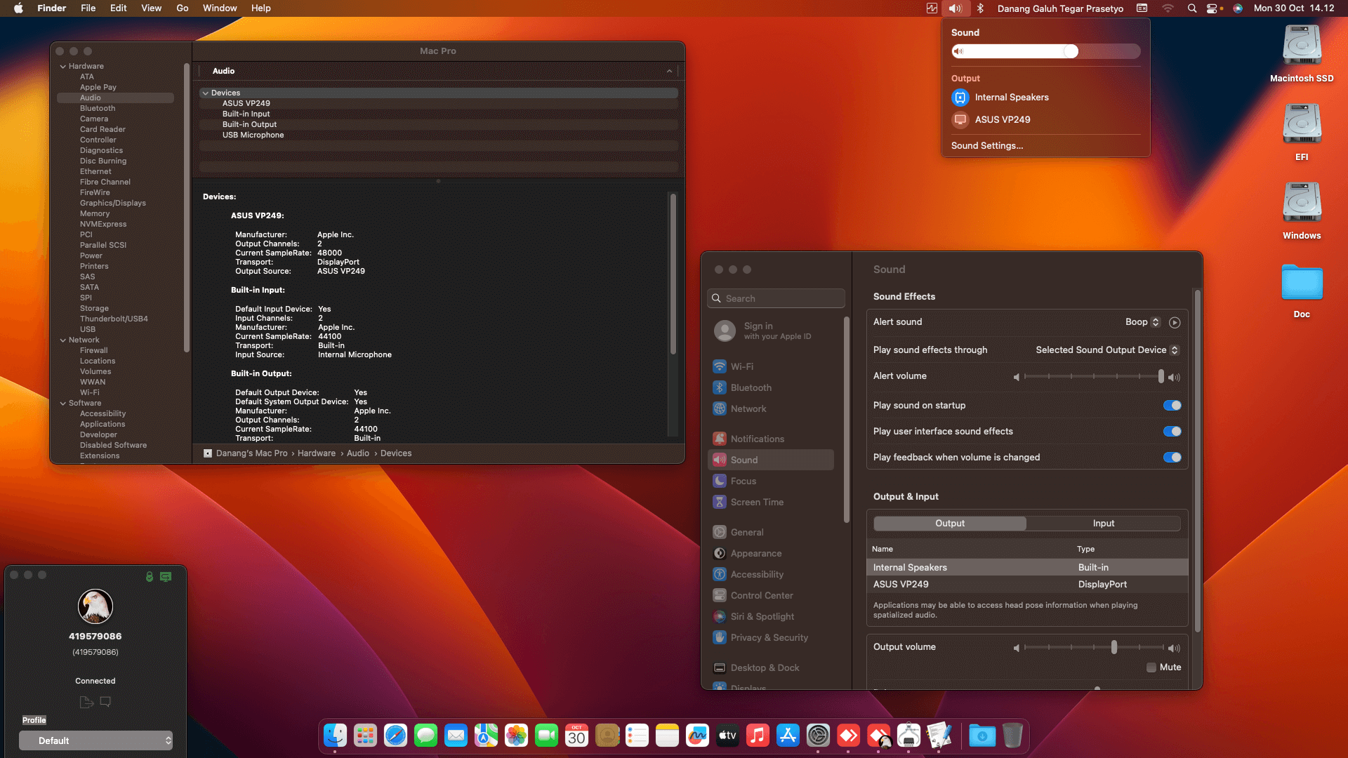This screenshot has width=1348, height=758.
Task: Select the ASUS VP249 display icon in Sound popup
Action: coord(960,120)
